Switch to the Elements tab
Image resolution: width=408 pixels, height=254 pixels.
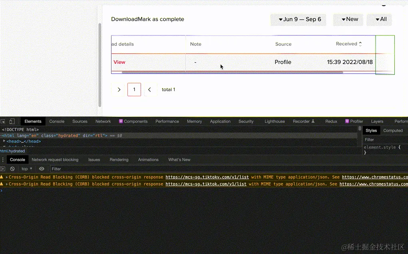33,121
